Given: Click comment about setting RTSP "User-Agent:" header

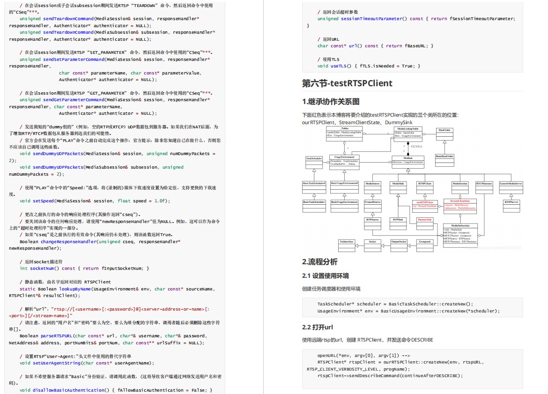Looking at the screenshot, I should [x=75, y=357].
